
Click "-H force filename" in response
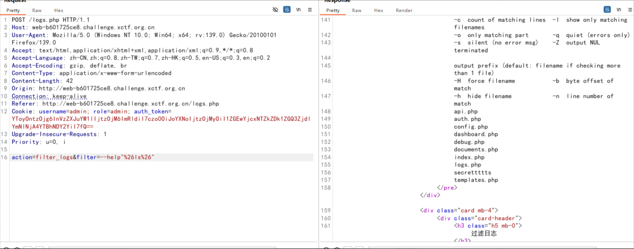click(x=484, y=81)
